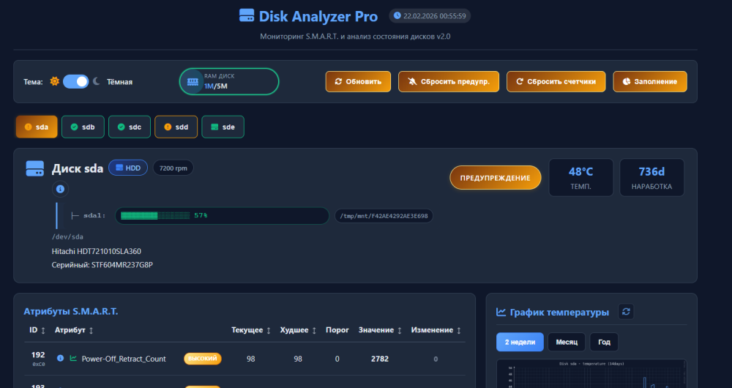The image size is (732, 388).
Task: Click the chart icon next to Power-Off_Retract_Count
Action: (x=73, y=359)
